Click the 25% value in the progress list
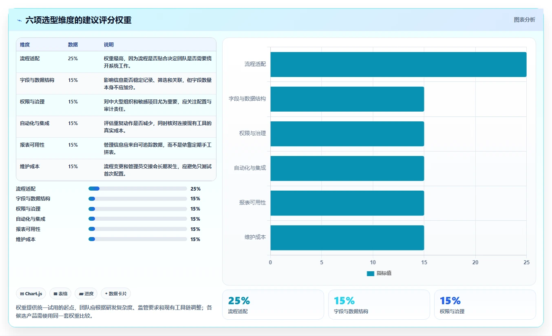 pos(196,189)
